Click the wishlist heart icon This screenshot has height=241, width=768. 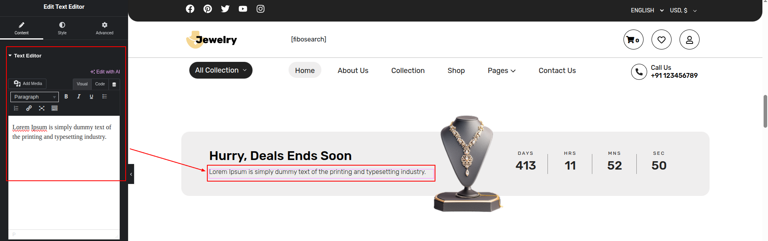(661, 40)
